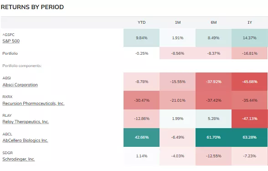Image resolution: width=268 pixels, height=171 pixels.
Task: Click Schrodinger's -12.55% six-month cell
Action: point(213,156)
